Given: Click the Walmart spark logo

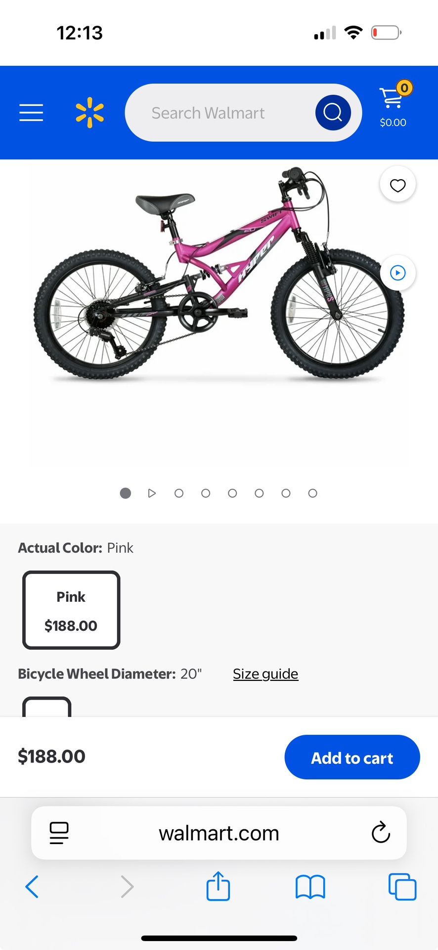Looking at the screenshot, I should click(89, 113).
